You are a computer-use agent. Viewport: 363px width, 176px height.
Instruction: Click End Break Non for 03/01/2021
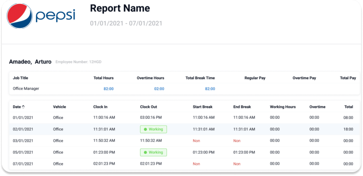coord(237,141)
